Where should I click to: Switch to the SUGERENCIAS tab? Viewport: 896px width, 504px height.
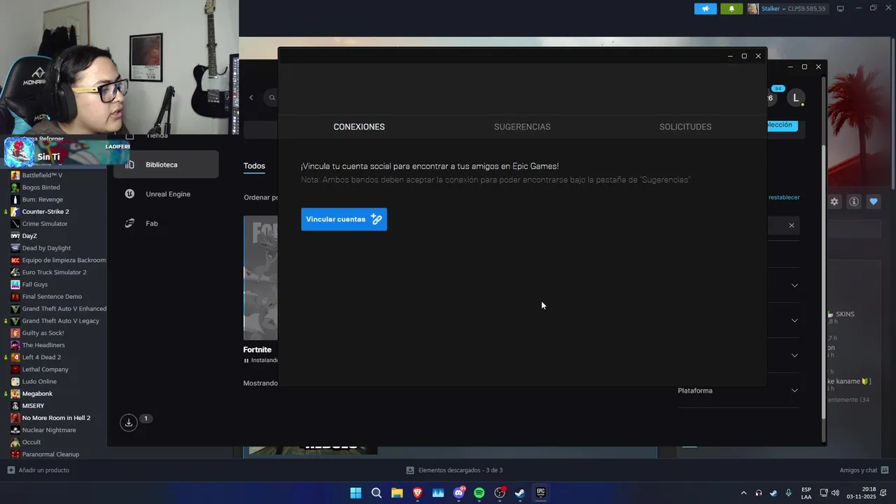click(522, 127)
